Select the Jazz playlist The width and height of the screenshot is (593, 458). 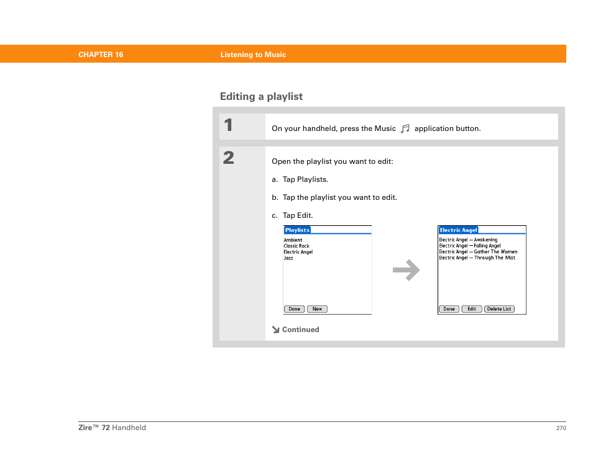pos(288,258)
